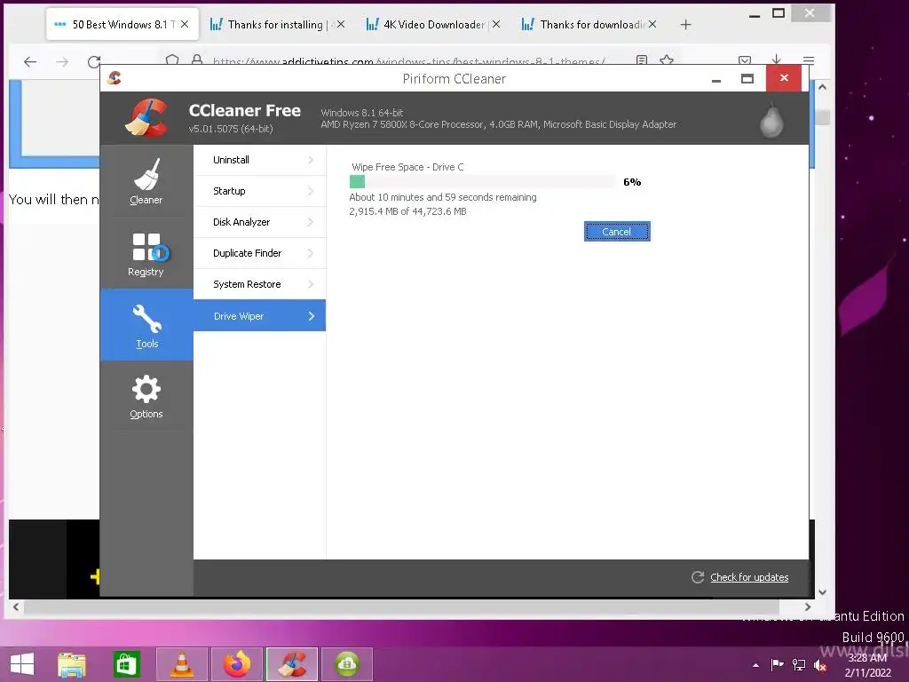Close the Thanks for installing tab
This screenshot has width=909, height=682.
point(341,24)
